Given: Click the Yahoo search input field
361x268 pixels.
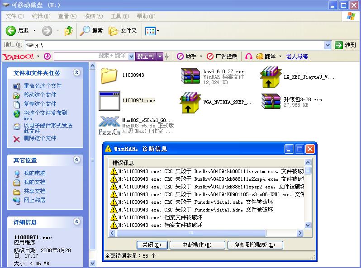Looking at the screenshot, I should click(91, 56).
